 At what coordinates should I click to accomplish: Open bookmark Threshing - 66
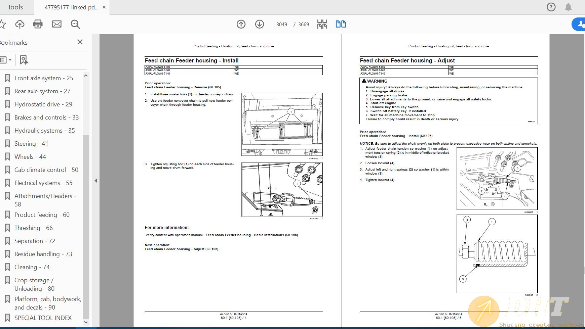coord(34,228)
